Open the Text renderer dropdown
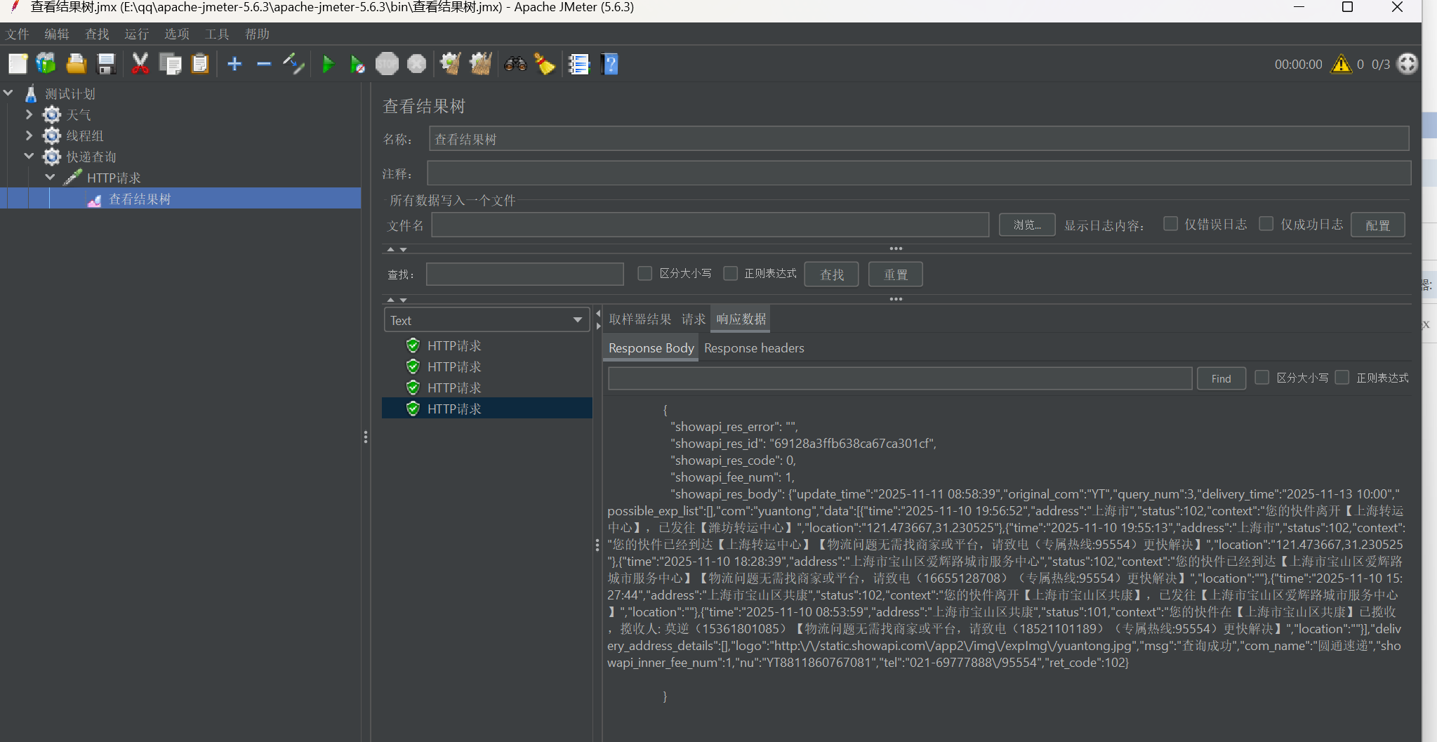This screenshot has height=742, width=1437. click(486, 320)
